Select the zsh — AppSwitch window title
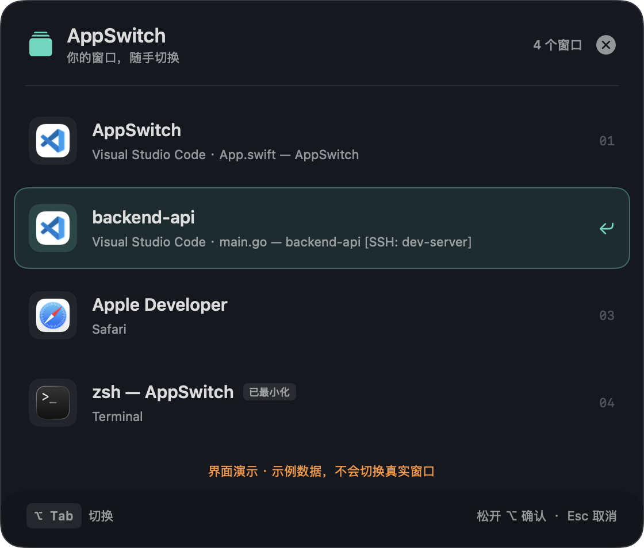This screenshot has height=548, width=644. [163, 392]
